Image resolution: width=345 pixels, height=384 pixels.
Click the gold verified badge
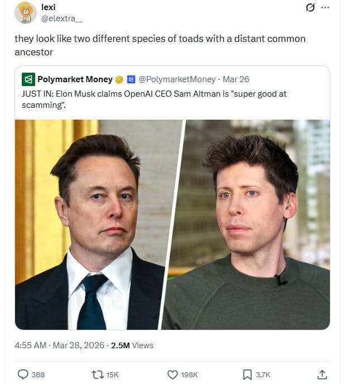click(x=118, y=79)
